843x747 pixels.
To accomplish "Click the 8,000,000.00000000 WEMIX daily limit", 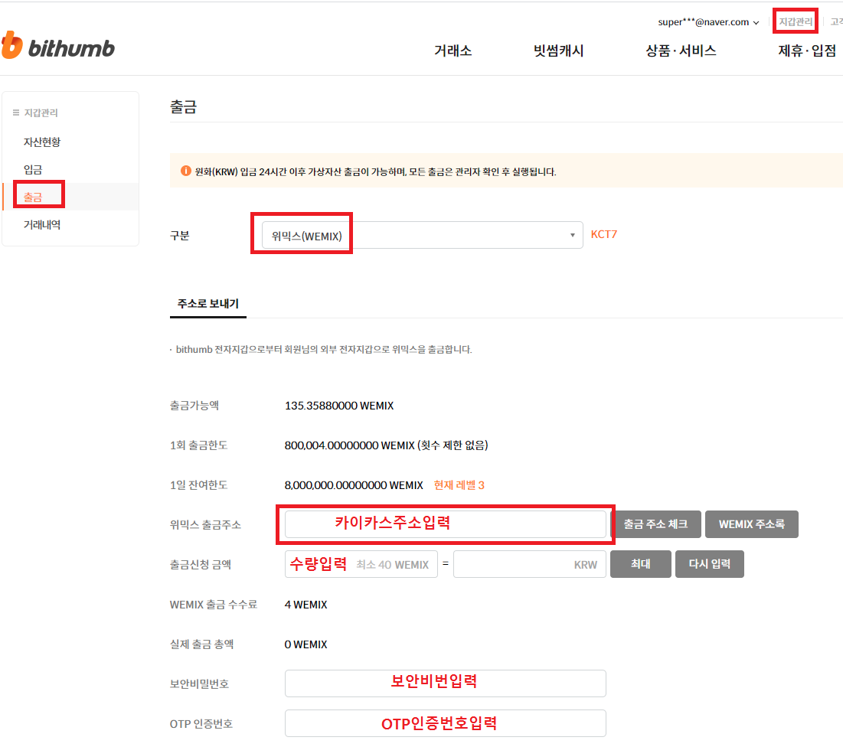I will click(x=354, y=484).
